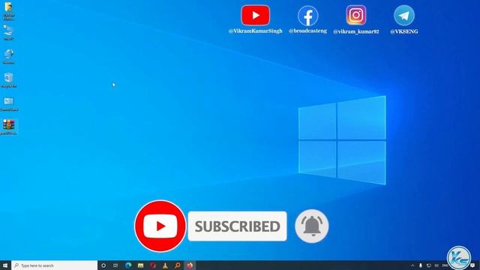Select the This PC desktop icon
Screen dimensions: 480x270
click(x=8, y=32)
